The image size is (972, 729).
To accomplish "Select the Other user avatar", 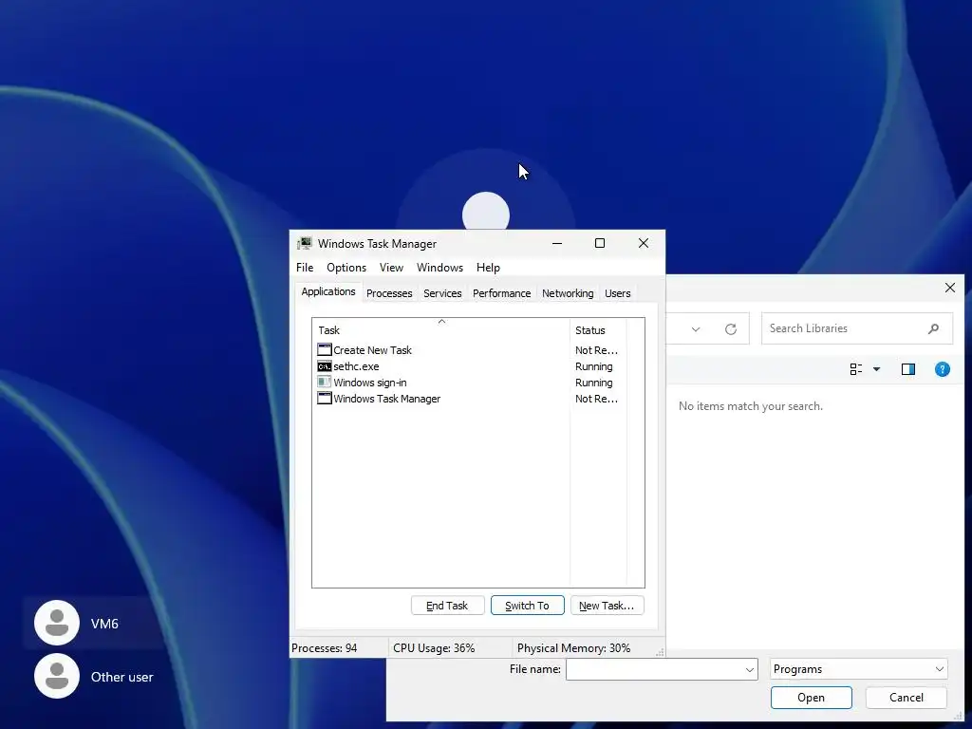I will pyautogui.click(x=57, y=676).
